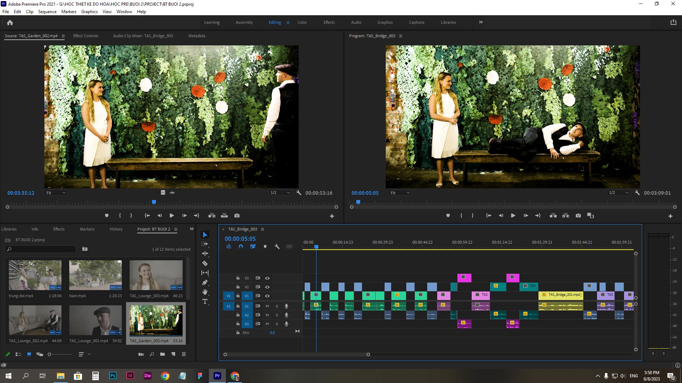Select the Ripple Edit tool
The width and height of the screenshot is (682, 383).
pos(205,254)
